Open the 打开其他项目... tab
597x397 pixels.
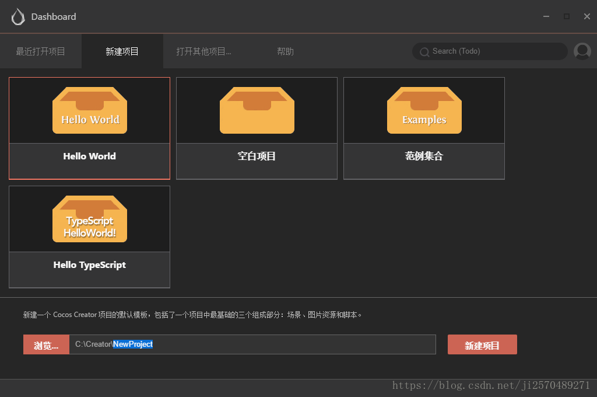203,51
